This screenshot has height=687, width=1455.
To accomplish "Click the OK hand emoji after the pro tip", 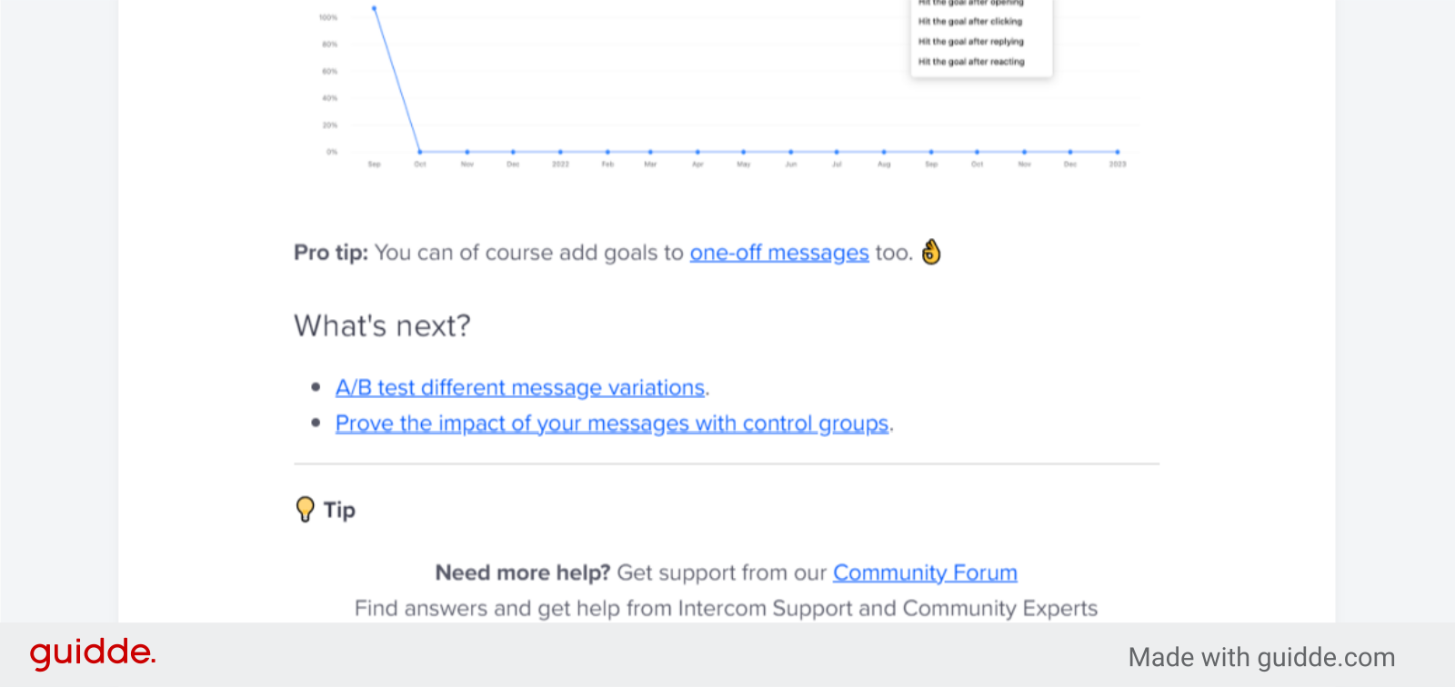I will point(929,253).
